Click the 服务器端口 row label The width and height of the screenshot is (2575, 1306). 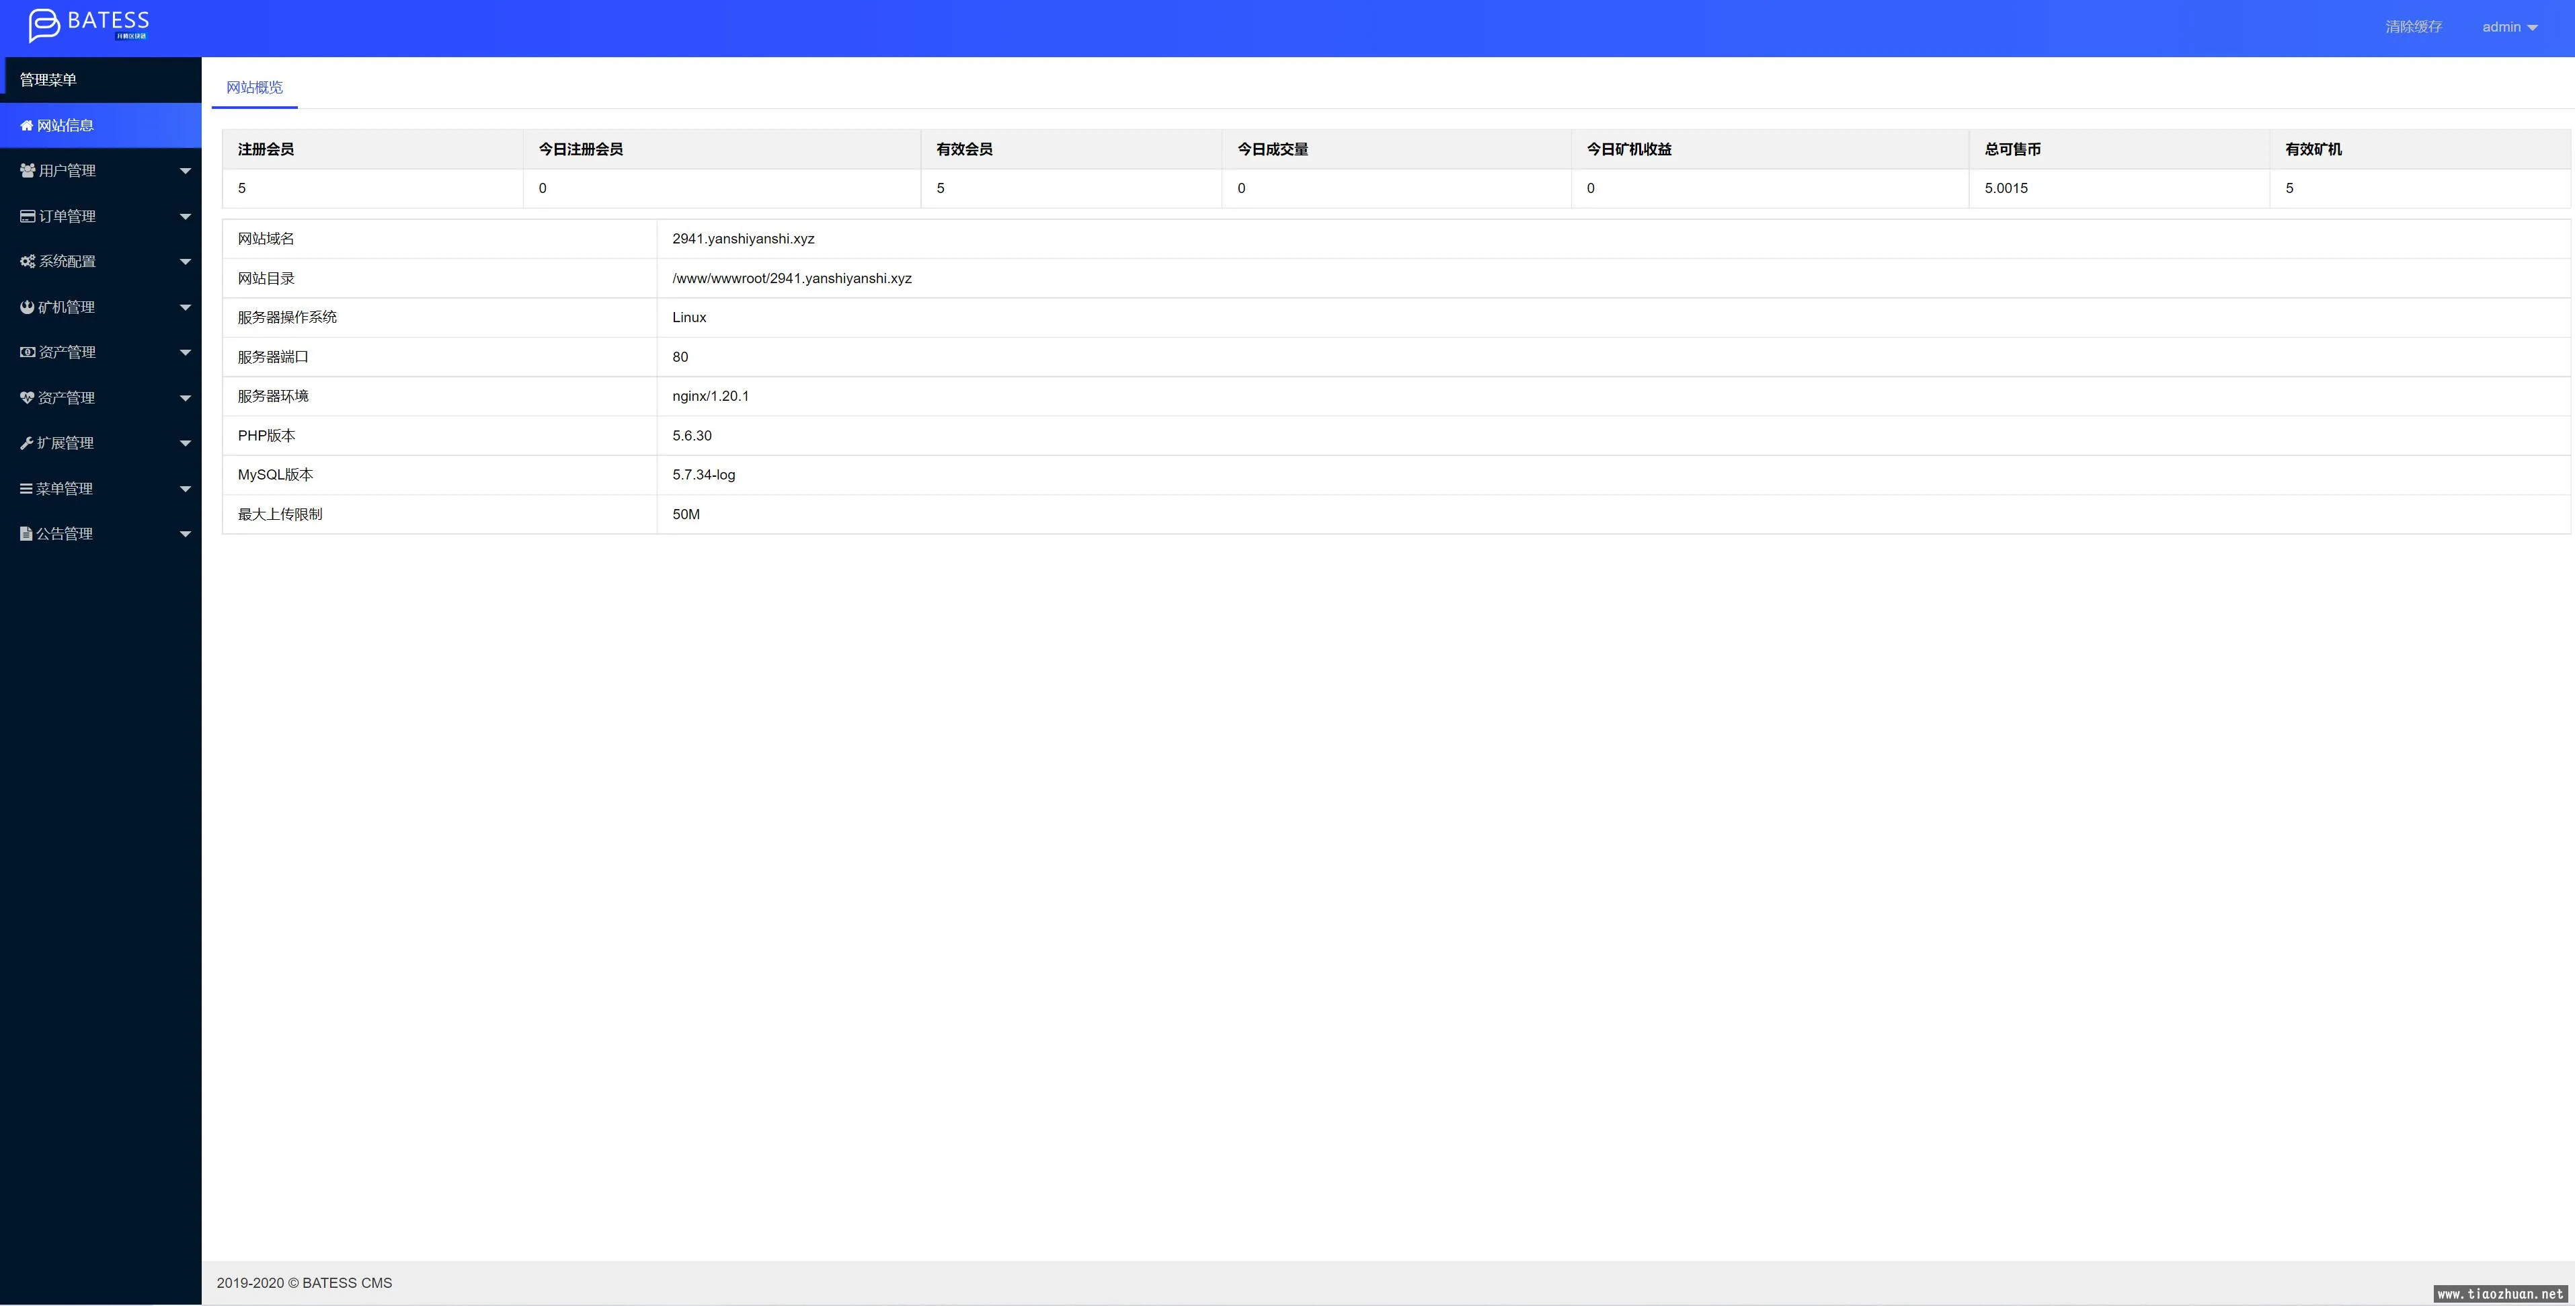[273, 357]
